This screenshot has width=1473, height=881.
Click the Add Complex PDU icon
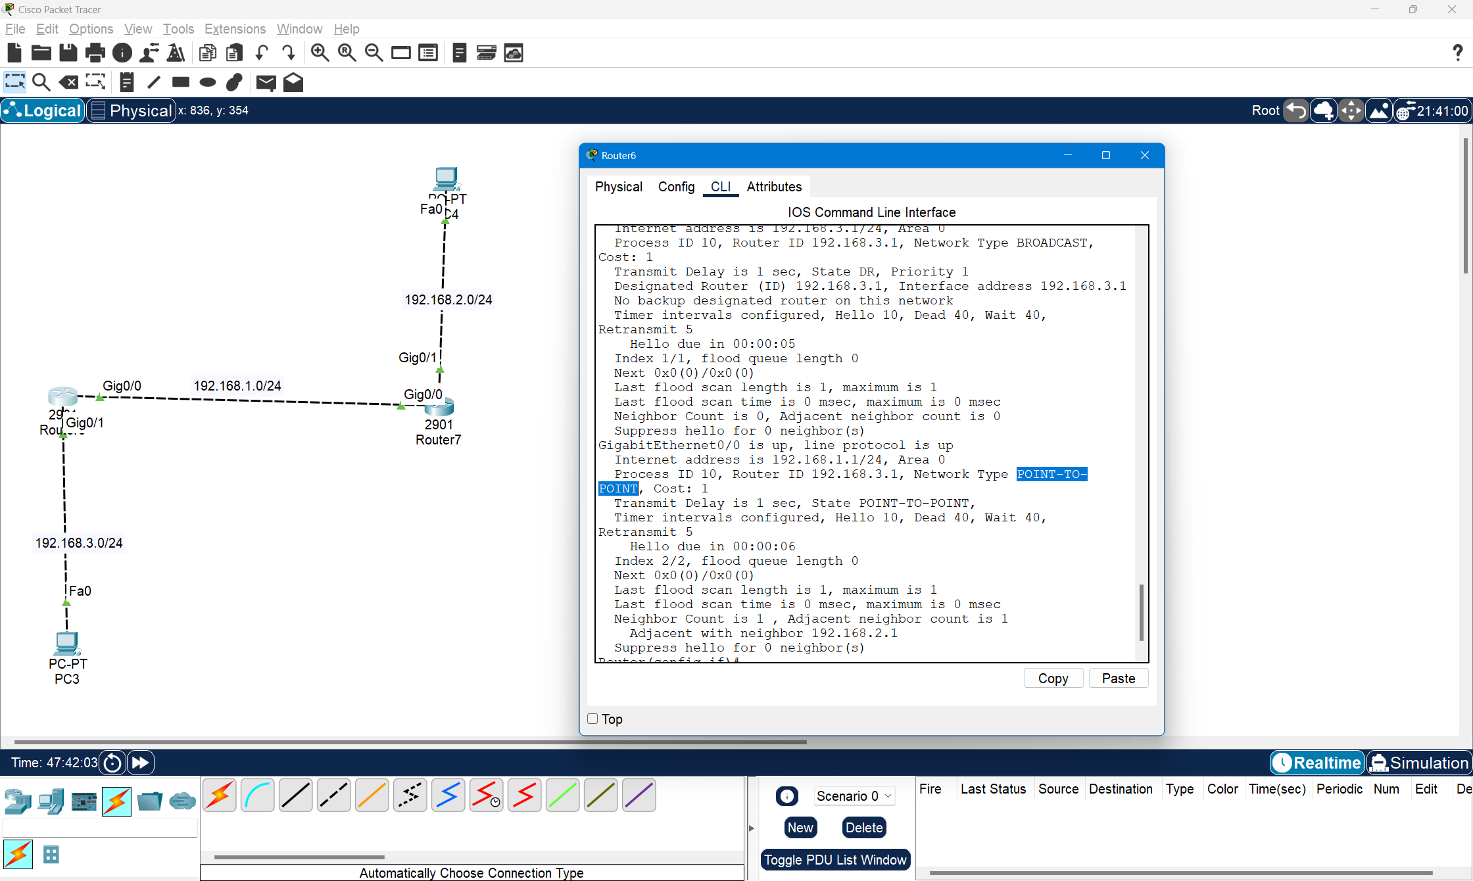[293, 82]
